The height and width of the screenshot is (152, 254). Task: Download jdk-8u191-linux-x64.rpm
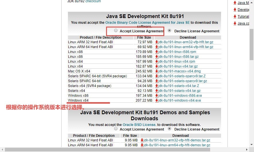click(177, 62)
